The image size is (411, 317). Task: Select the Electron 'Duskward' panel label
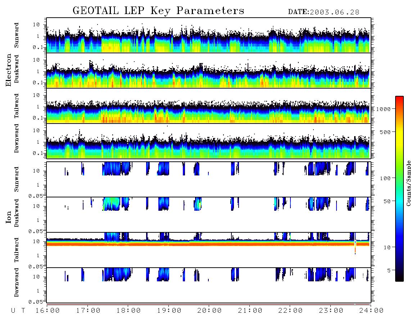click(17, 69)
